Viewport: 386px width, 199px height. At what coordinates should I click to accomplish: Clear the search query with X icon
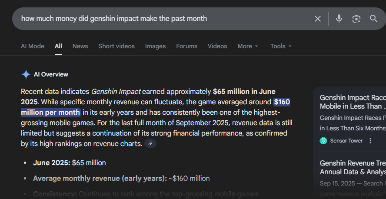(318, 19)
